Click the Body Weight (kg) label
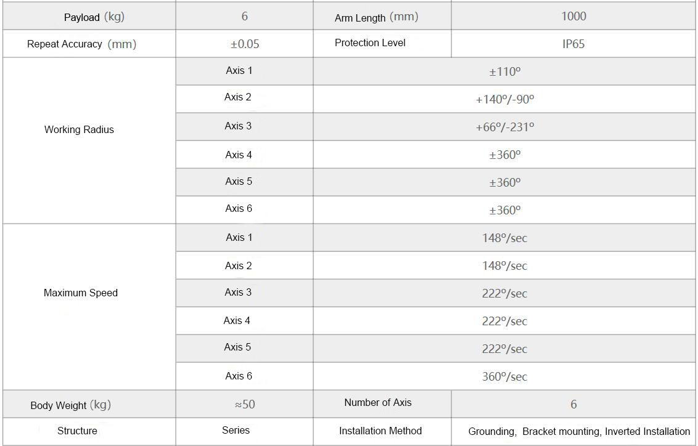The width and height of the screenshot is (698, 446). (x=70, y=405)
